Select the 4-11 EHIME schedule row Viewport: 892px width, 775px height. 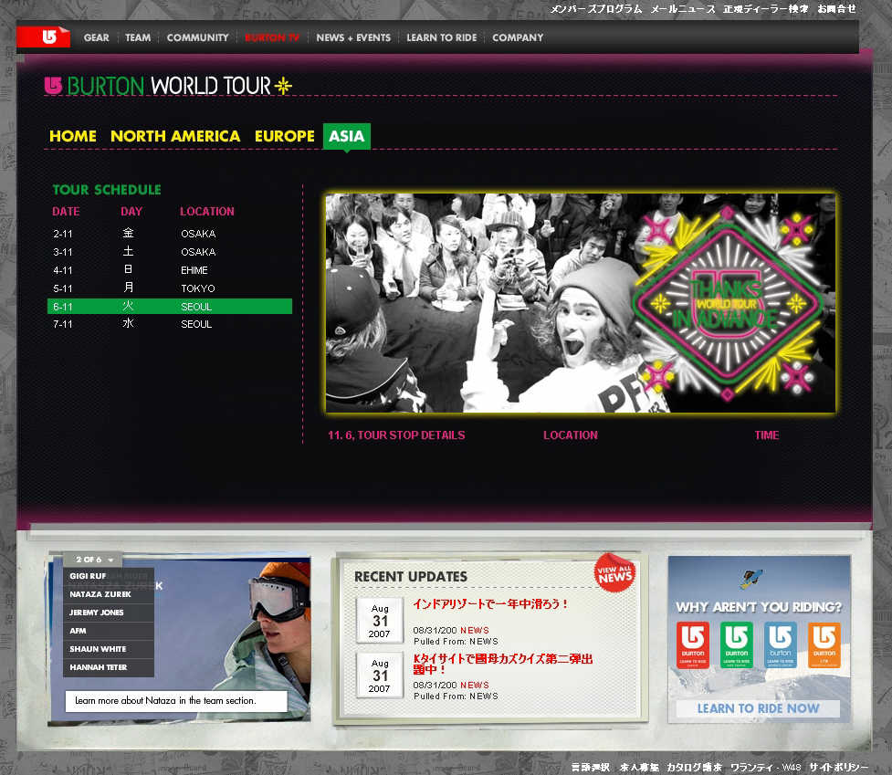[170, 270]
